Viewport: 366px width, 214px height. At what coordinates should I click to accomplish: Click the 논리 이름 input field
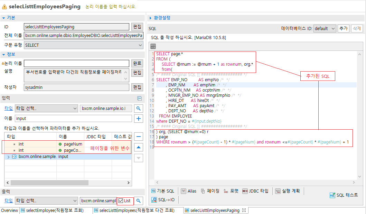pyautogui.click(x=76, y=63)
